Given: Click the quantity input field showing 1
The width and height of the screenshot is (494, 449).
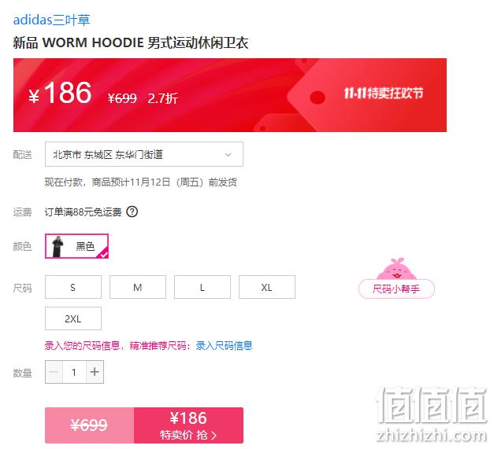Looking at the screenshot, I should (x=74, y=372).
